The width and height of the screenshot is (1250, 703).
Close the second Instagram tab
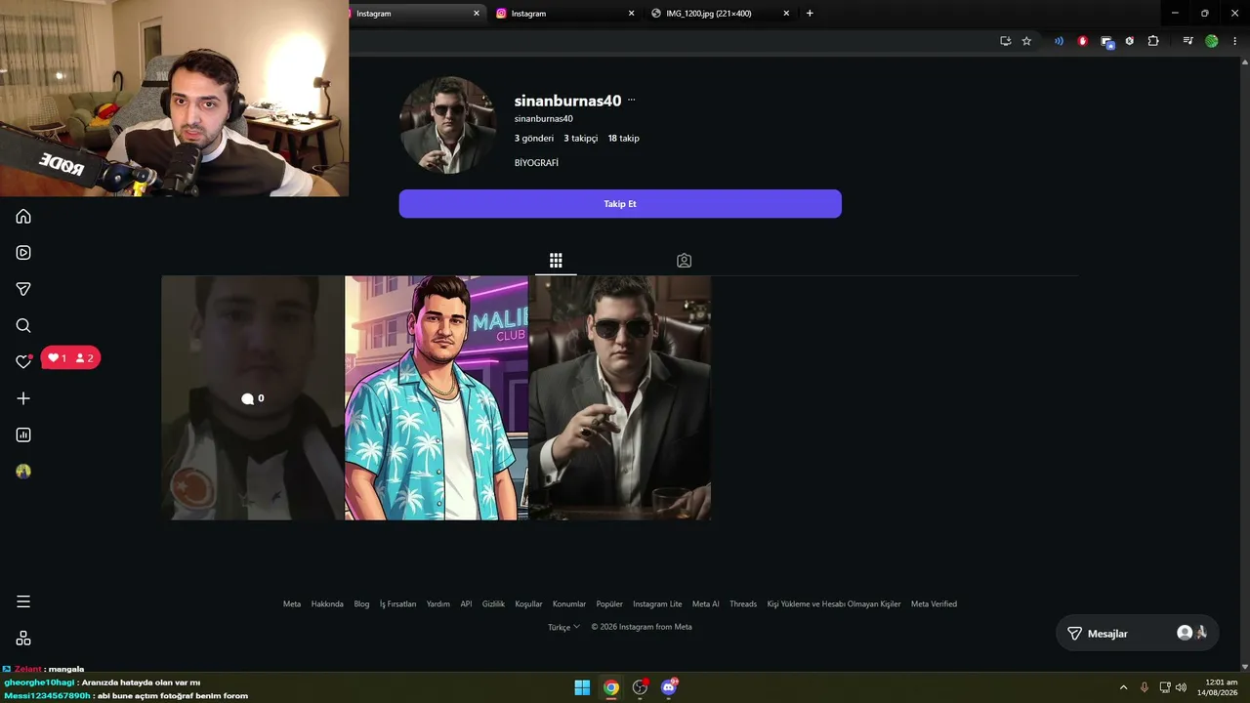tap(631, 14)
